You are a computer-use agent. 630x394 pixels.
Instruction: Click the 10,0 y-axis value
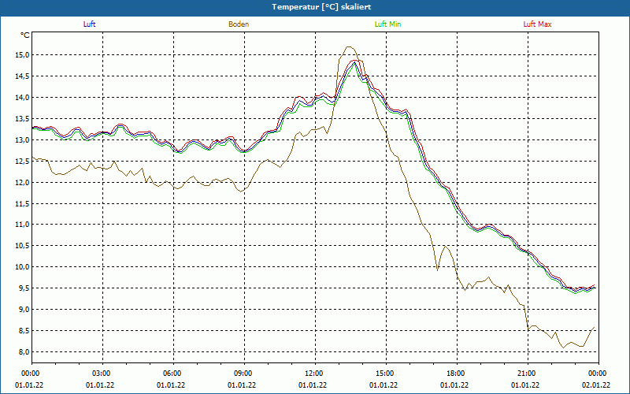click(22, 267)
